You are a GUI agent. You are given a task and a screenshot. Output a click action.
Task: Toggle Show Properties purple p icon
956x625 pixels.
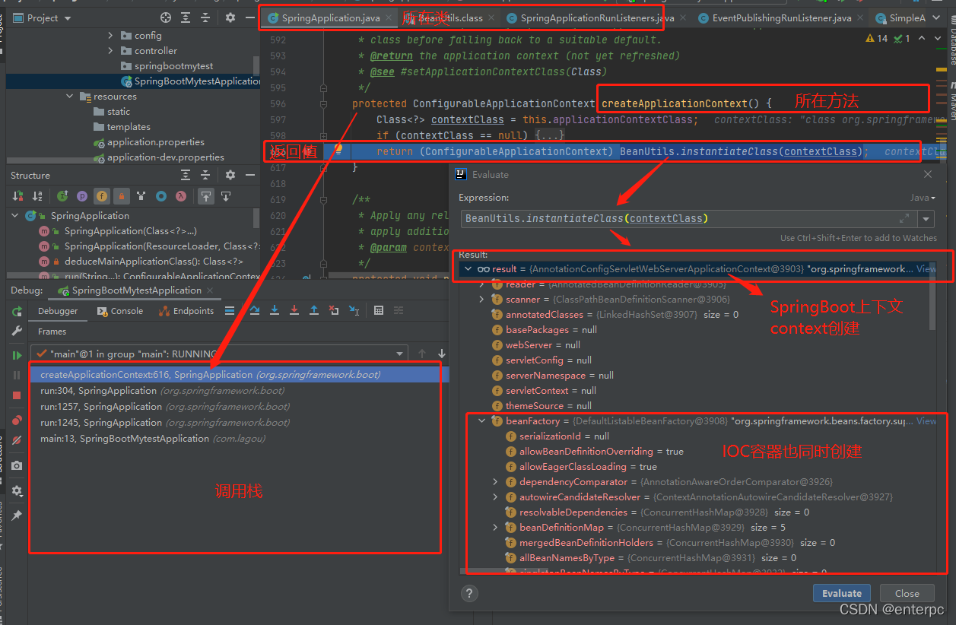click(x=82, y=196)
